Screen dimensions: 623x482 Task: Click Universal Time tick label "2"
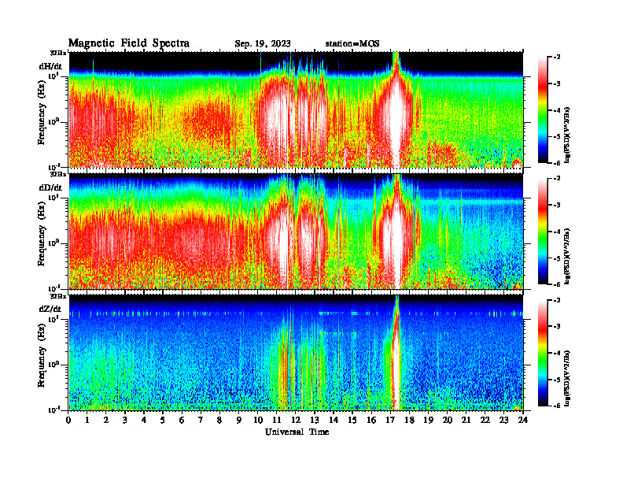click(106, 421)
